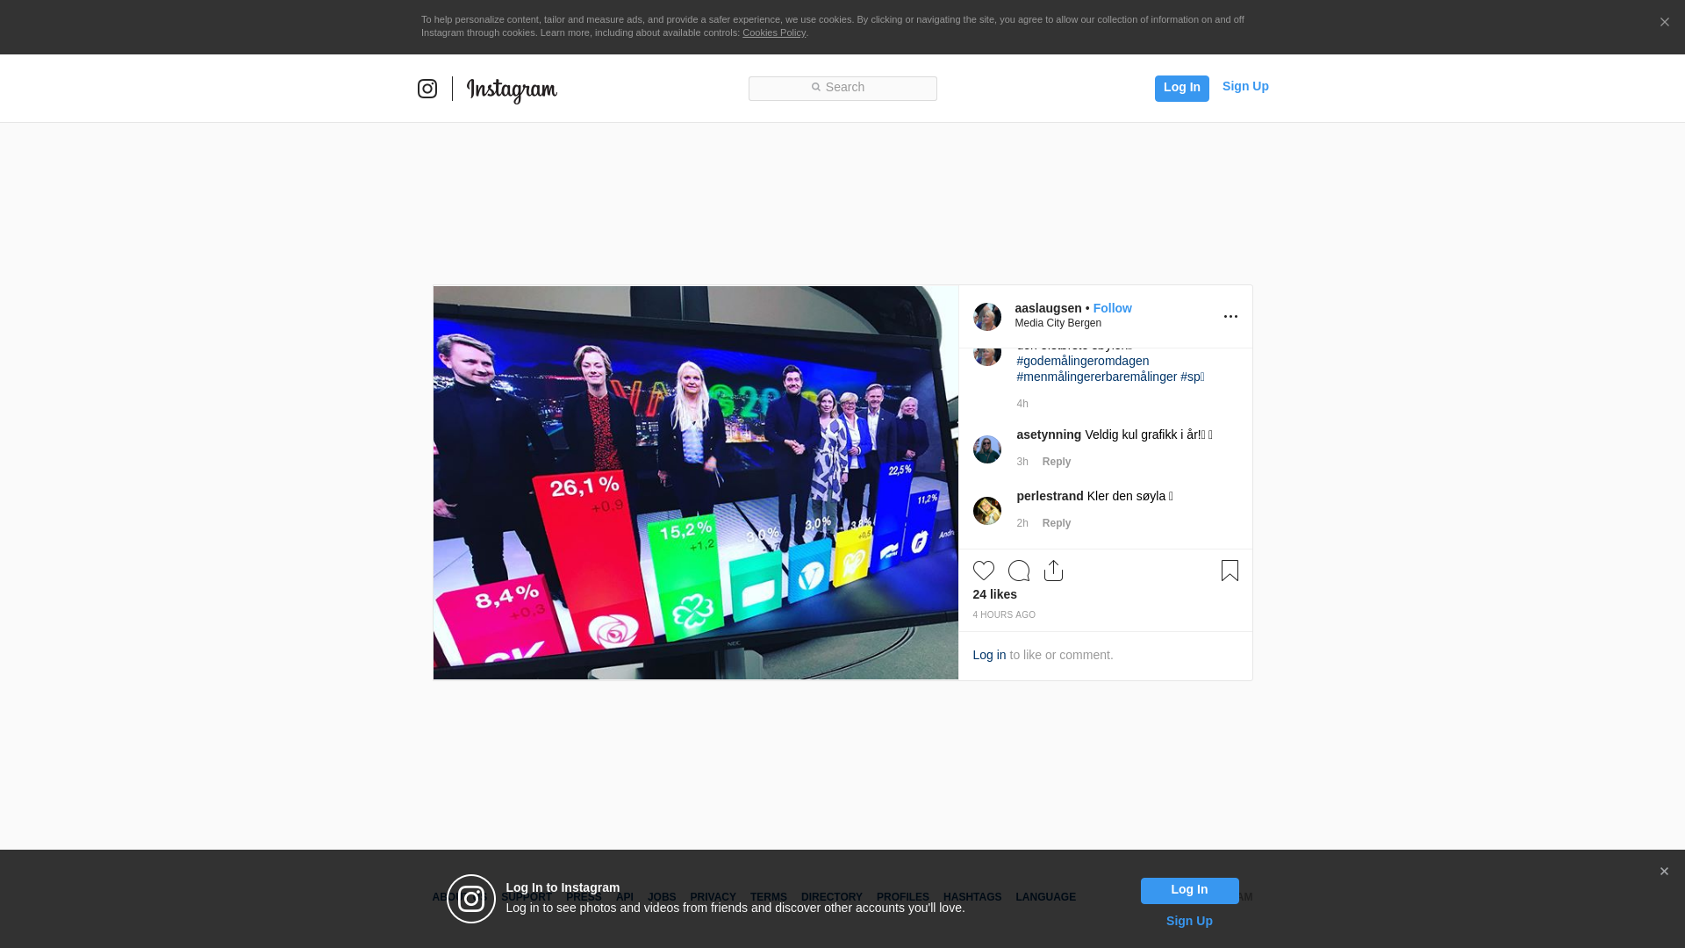Click Log in to like or comment
1685x948 pixels.
(989, 655)
